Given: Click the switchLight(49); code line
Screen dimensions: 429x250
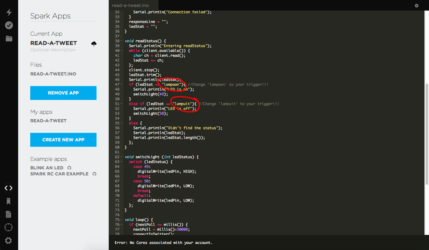Looking at the screenshot, I should pyautogui.click(x=151, y=94).
